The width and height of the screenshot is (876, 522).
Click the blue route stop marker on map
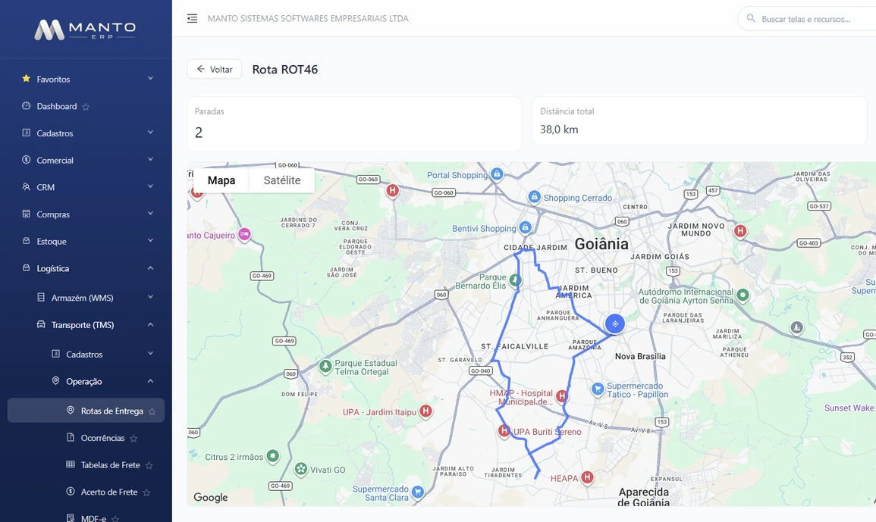(614, 324)
